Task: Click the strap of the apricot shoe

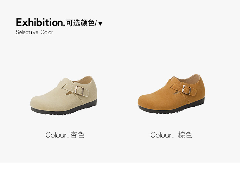Action: [x=76, y=90]
